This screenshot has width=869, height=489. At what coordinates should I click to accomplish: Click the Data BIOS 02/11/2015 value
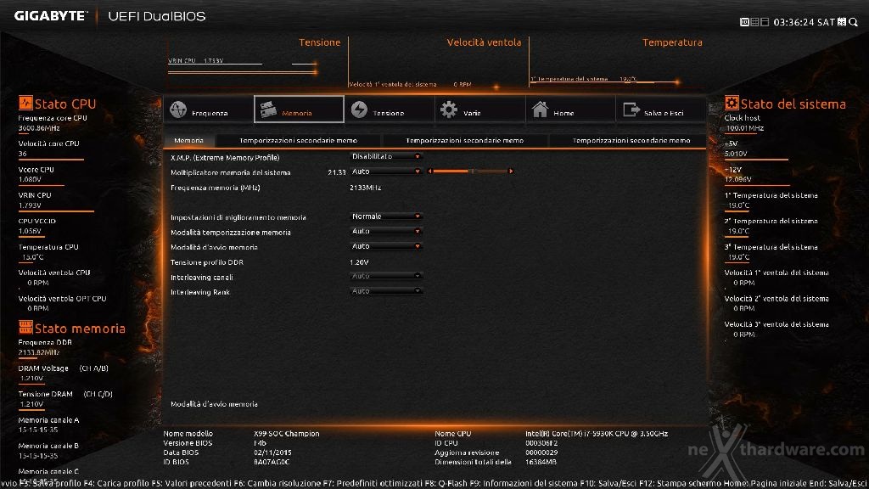coord(272,452)
